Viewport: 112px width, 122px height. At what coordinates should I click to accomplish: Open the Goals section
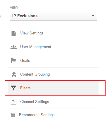coord(25,61)
